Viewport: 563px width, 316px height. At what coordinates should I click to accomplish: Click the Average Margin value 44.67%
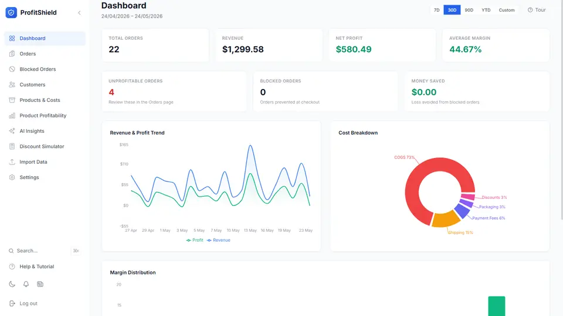click(465, 49)
